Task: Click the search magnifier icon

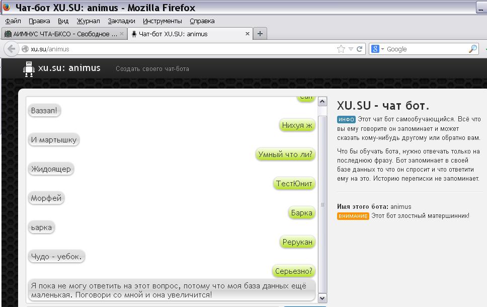Action: pos(473,49)
